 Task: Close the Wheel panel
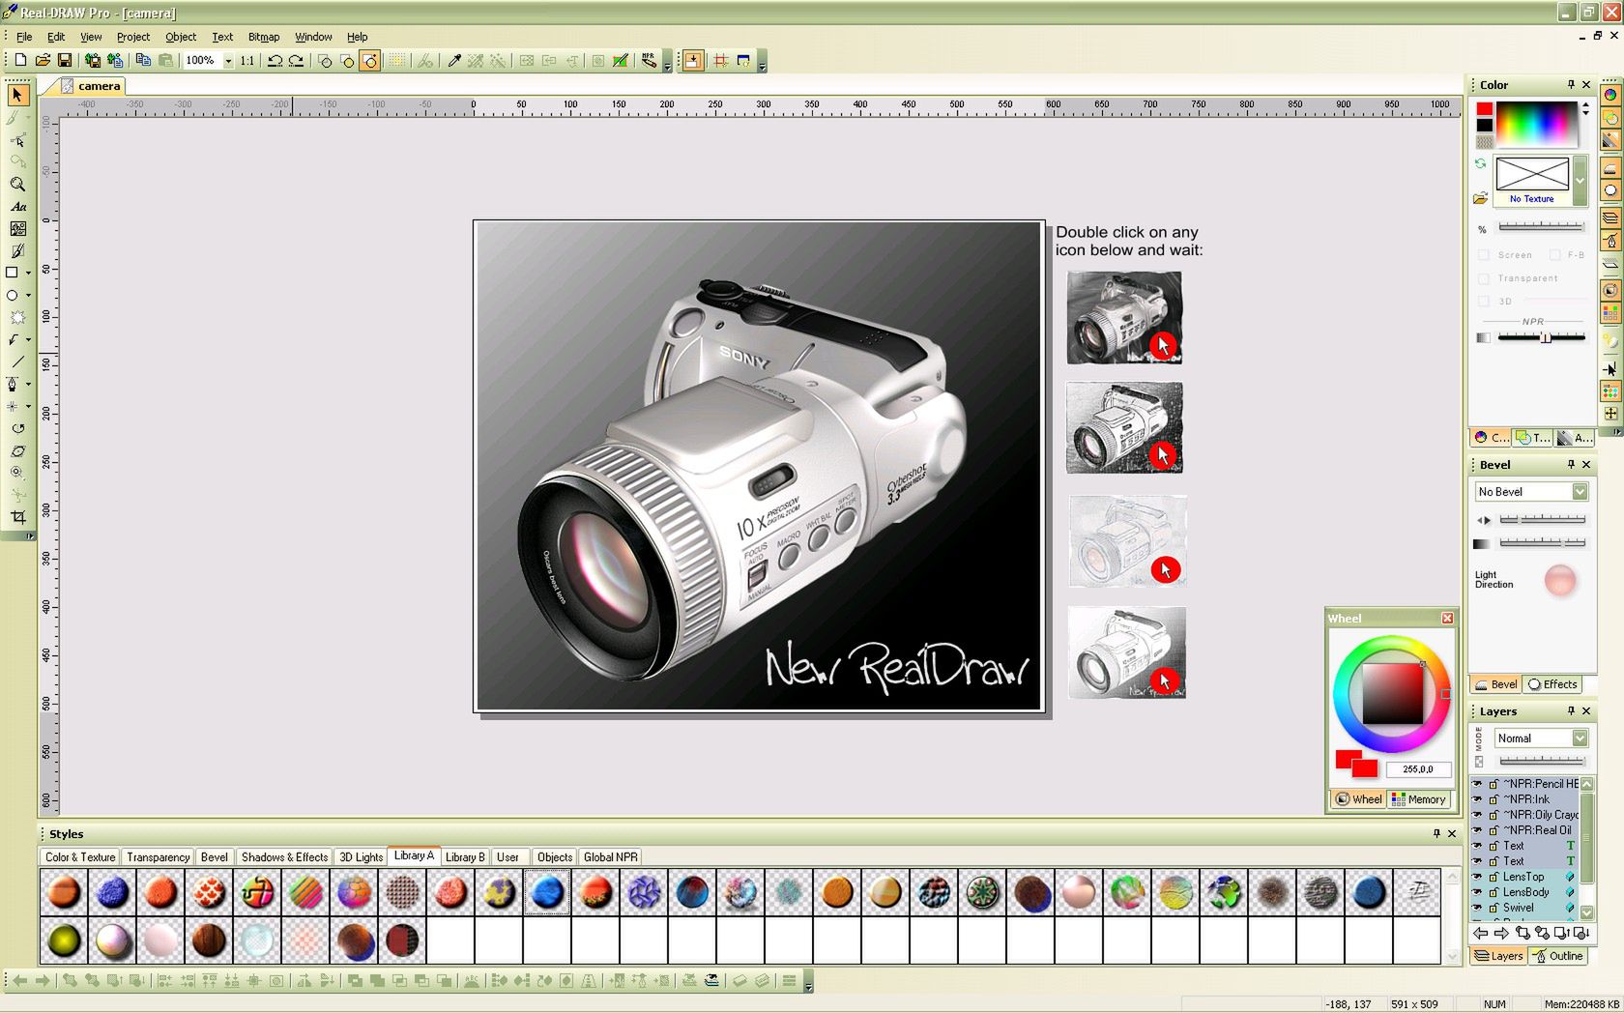[1447, 618]
